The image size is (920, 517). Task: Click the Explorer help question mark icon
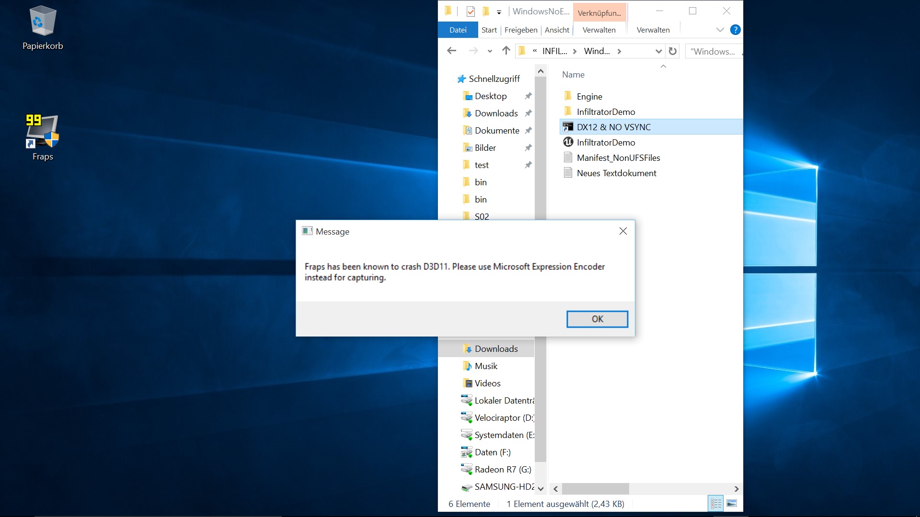735,30
